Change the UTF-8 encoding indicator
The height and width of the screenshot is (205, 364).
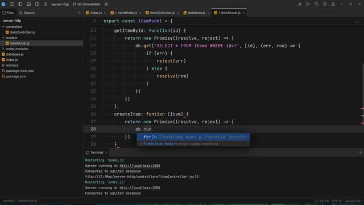[x=336, y=201]
